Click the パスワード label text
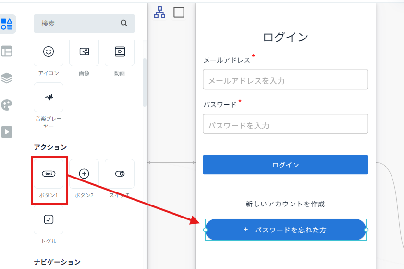Screen dimensions: 404x269 click(220, 105)
